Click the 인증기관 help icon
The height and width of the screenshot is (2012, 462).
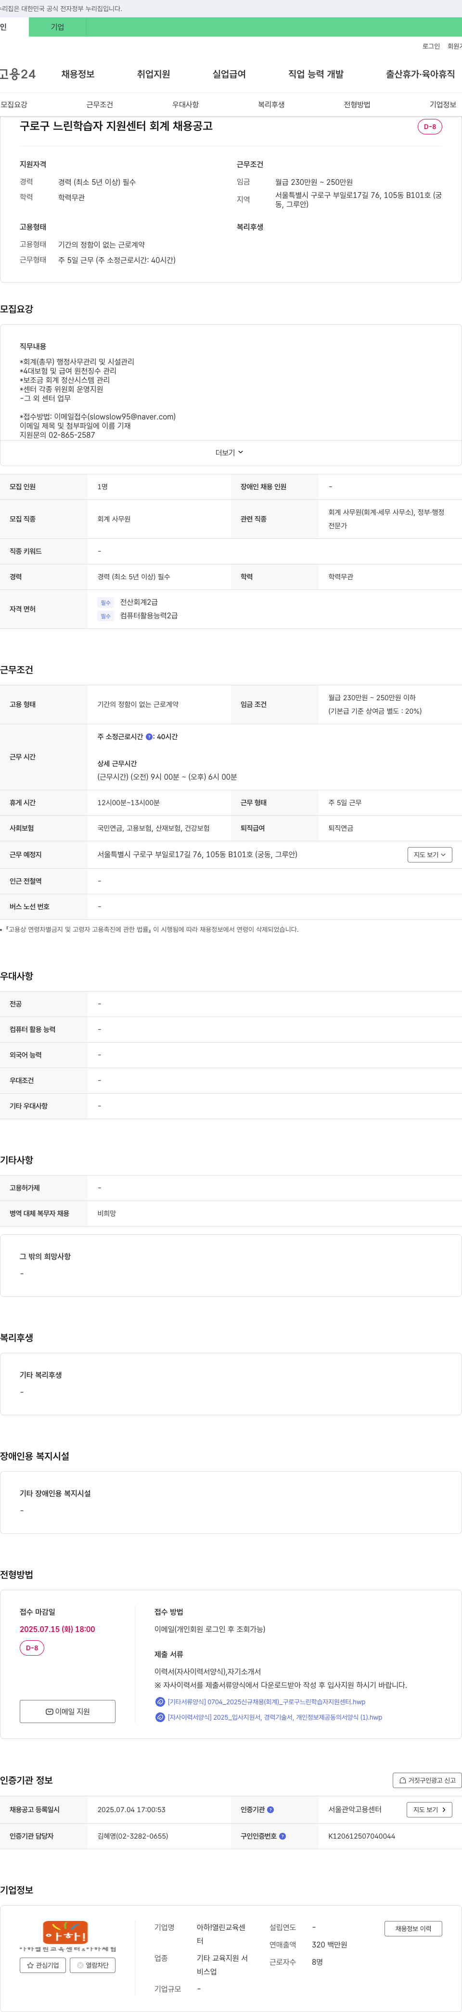pos(271,1810)
